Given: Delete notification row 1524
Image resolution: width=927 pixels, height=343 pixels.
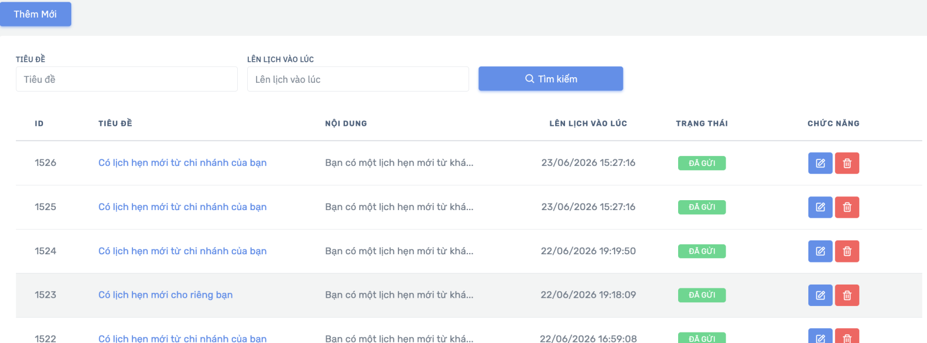Looking at the screenshot, I should [847, 251].
